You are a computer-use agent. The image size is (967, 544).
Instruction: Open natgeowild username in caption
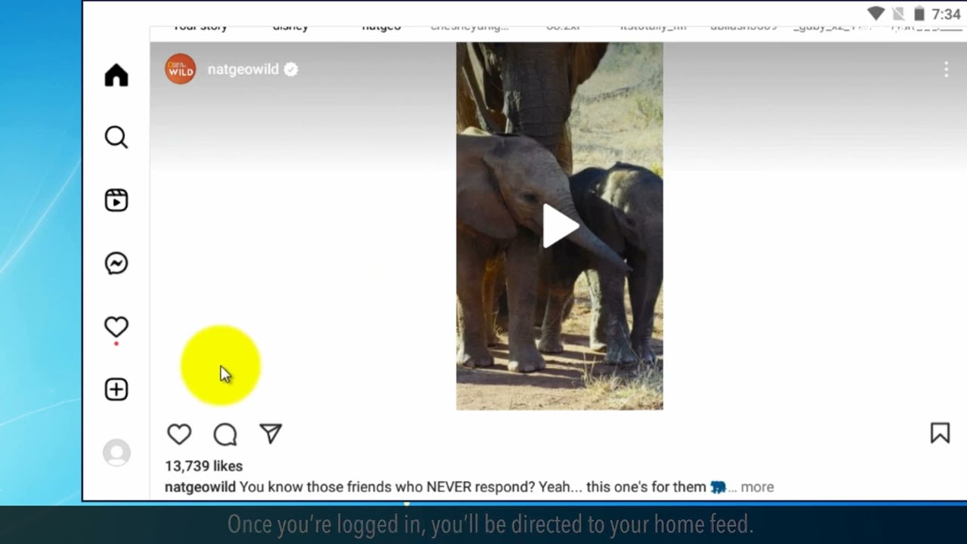[x=200, y=487]
